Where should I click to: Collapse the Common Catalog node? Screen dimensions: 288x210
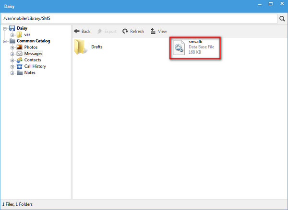coord(4,41)
